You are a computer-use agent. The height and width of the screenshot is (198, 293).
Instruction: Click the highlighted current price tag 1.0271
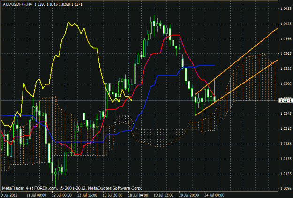click(285, 101)
